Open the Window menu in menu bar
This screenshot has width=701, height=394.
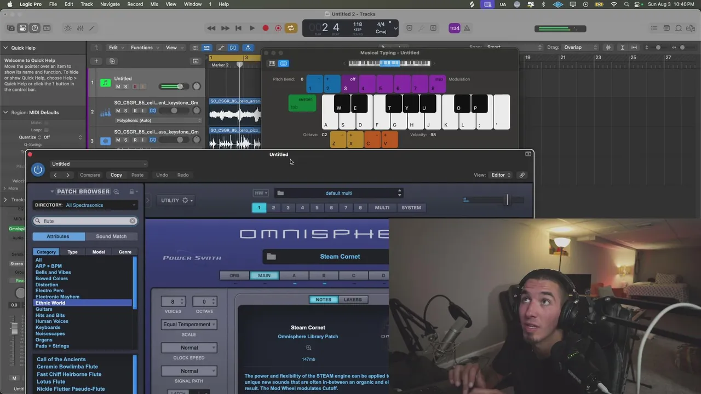click(x=193, y=4)
